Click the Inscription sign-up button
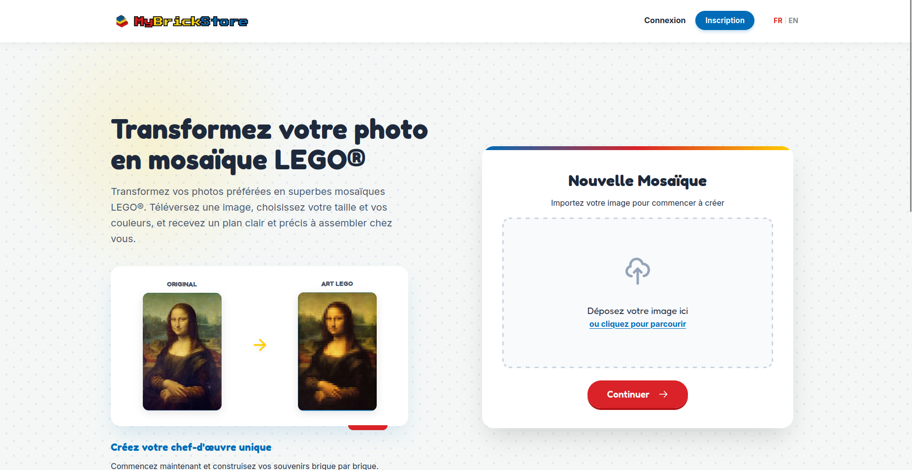This screenshot has width=912, height=470. pos(725,20)
